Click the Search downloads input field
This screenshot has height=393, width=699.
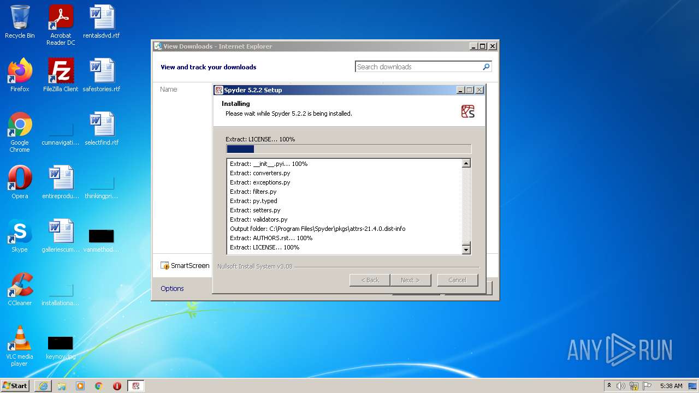[418, 67]
